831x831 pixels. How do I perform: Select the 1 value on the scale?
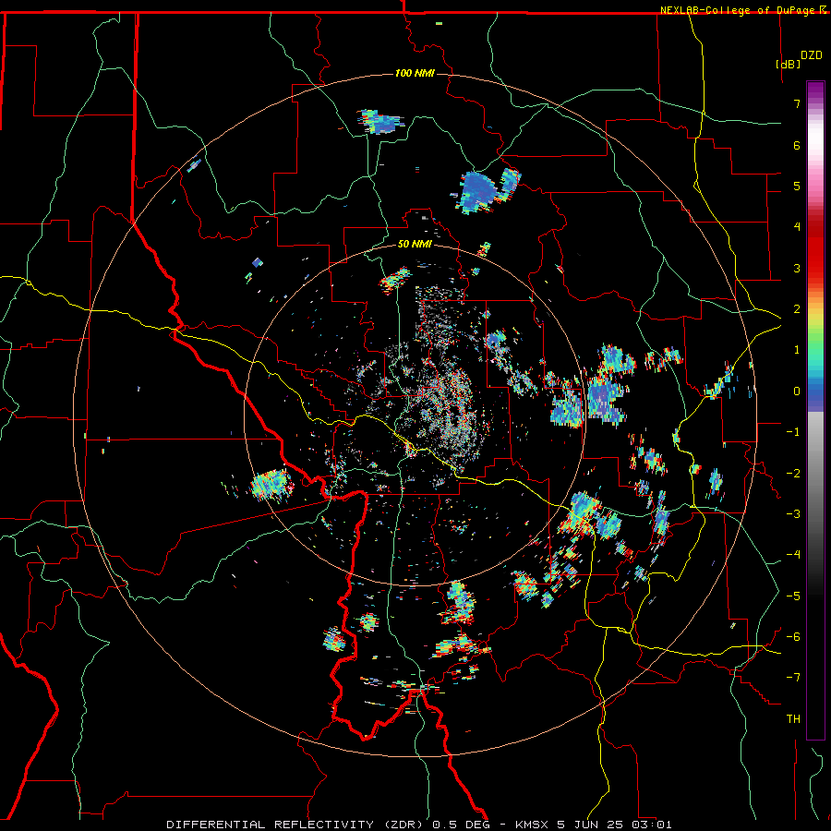[x=797, y=350]
